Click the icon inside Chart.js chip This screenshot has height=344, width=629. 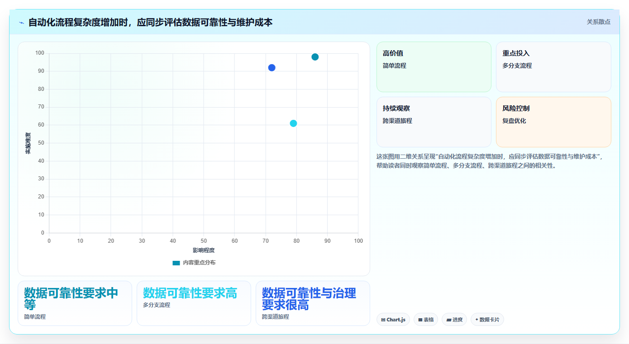coord(383,320)
